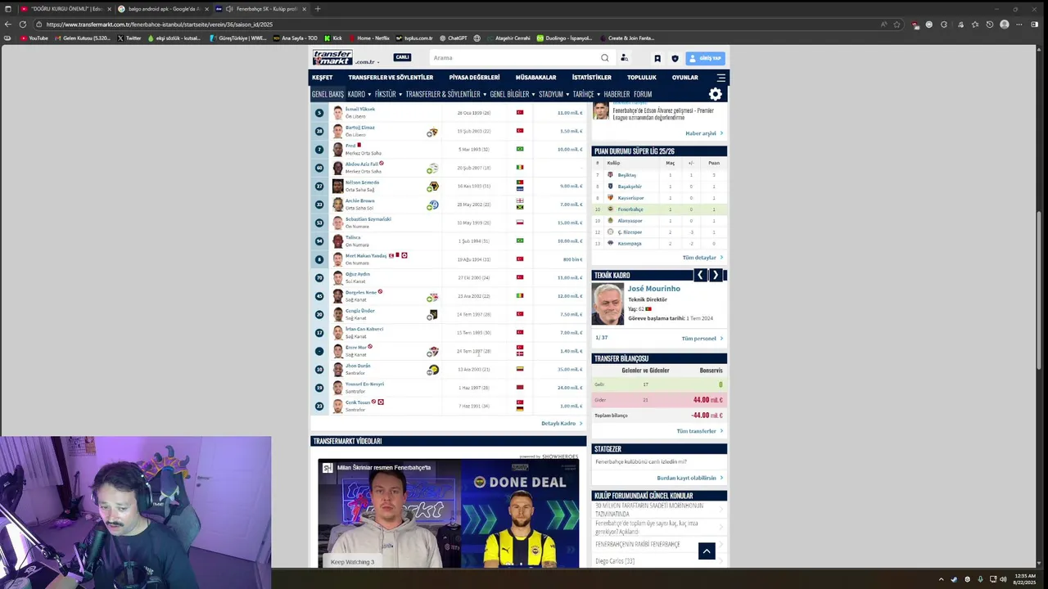The height and width of the screenshot is (589, 1048).
Task: Open Nélson Semedo player link
Action: [362, 182]
